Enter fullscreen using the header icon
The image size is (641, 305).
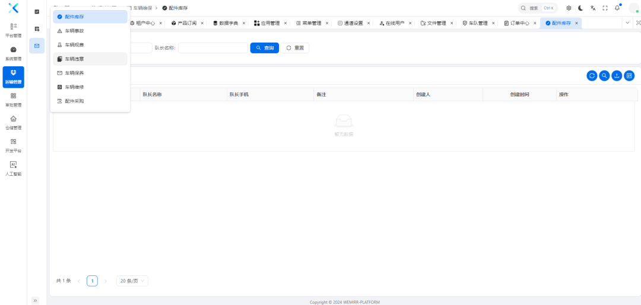pyautogui.click(x=605, y=8)
